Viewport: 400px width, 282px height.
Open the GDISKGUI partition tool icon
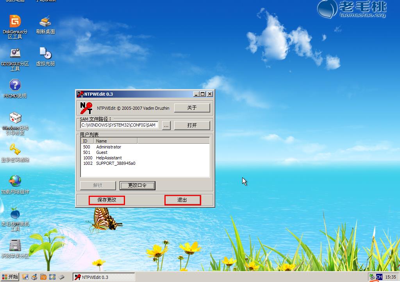pos(15,54)
